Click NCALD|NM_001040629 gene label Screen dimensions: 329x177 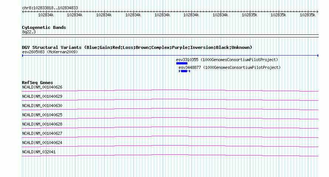click(x=42, y=96)
